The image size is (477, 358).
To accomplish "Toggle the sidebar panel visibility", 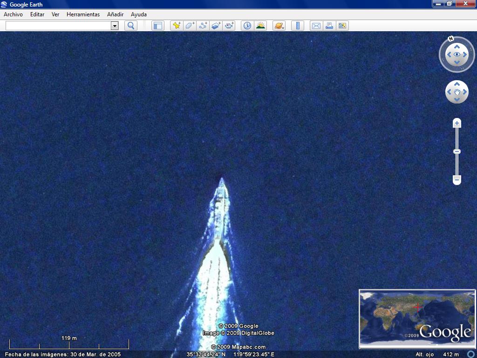I will pos(158,26).
